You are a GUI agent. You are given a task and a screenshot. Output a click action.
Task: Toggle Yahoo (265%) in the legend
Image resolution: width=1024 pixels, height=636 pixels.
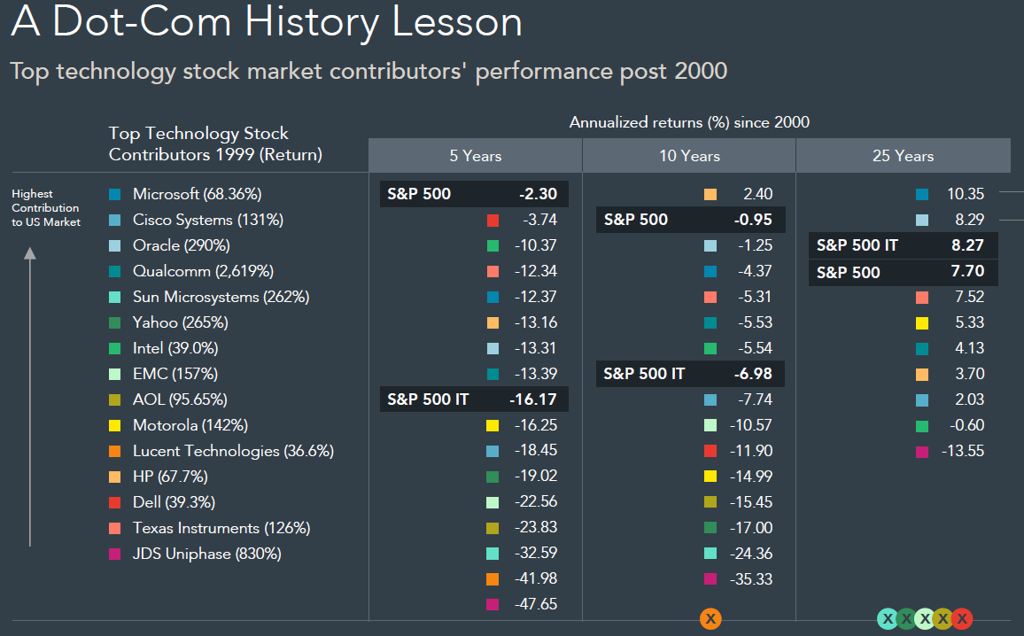click(113, 322)
